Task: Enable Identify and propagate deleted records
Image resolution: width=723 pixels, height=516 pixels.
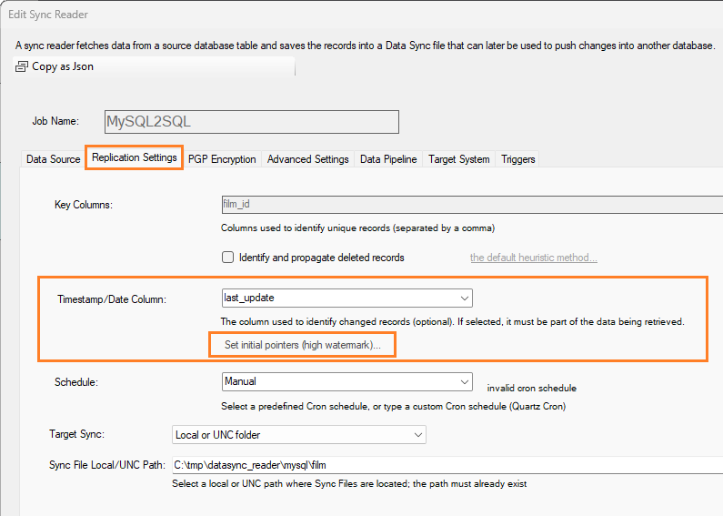Action: pyautogui.click(x=228, y=258)
